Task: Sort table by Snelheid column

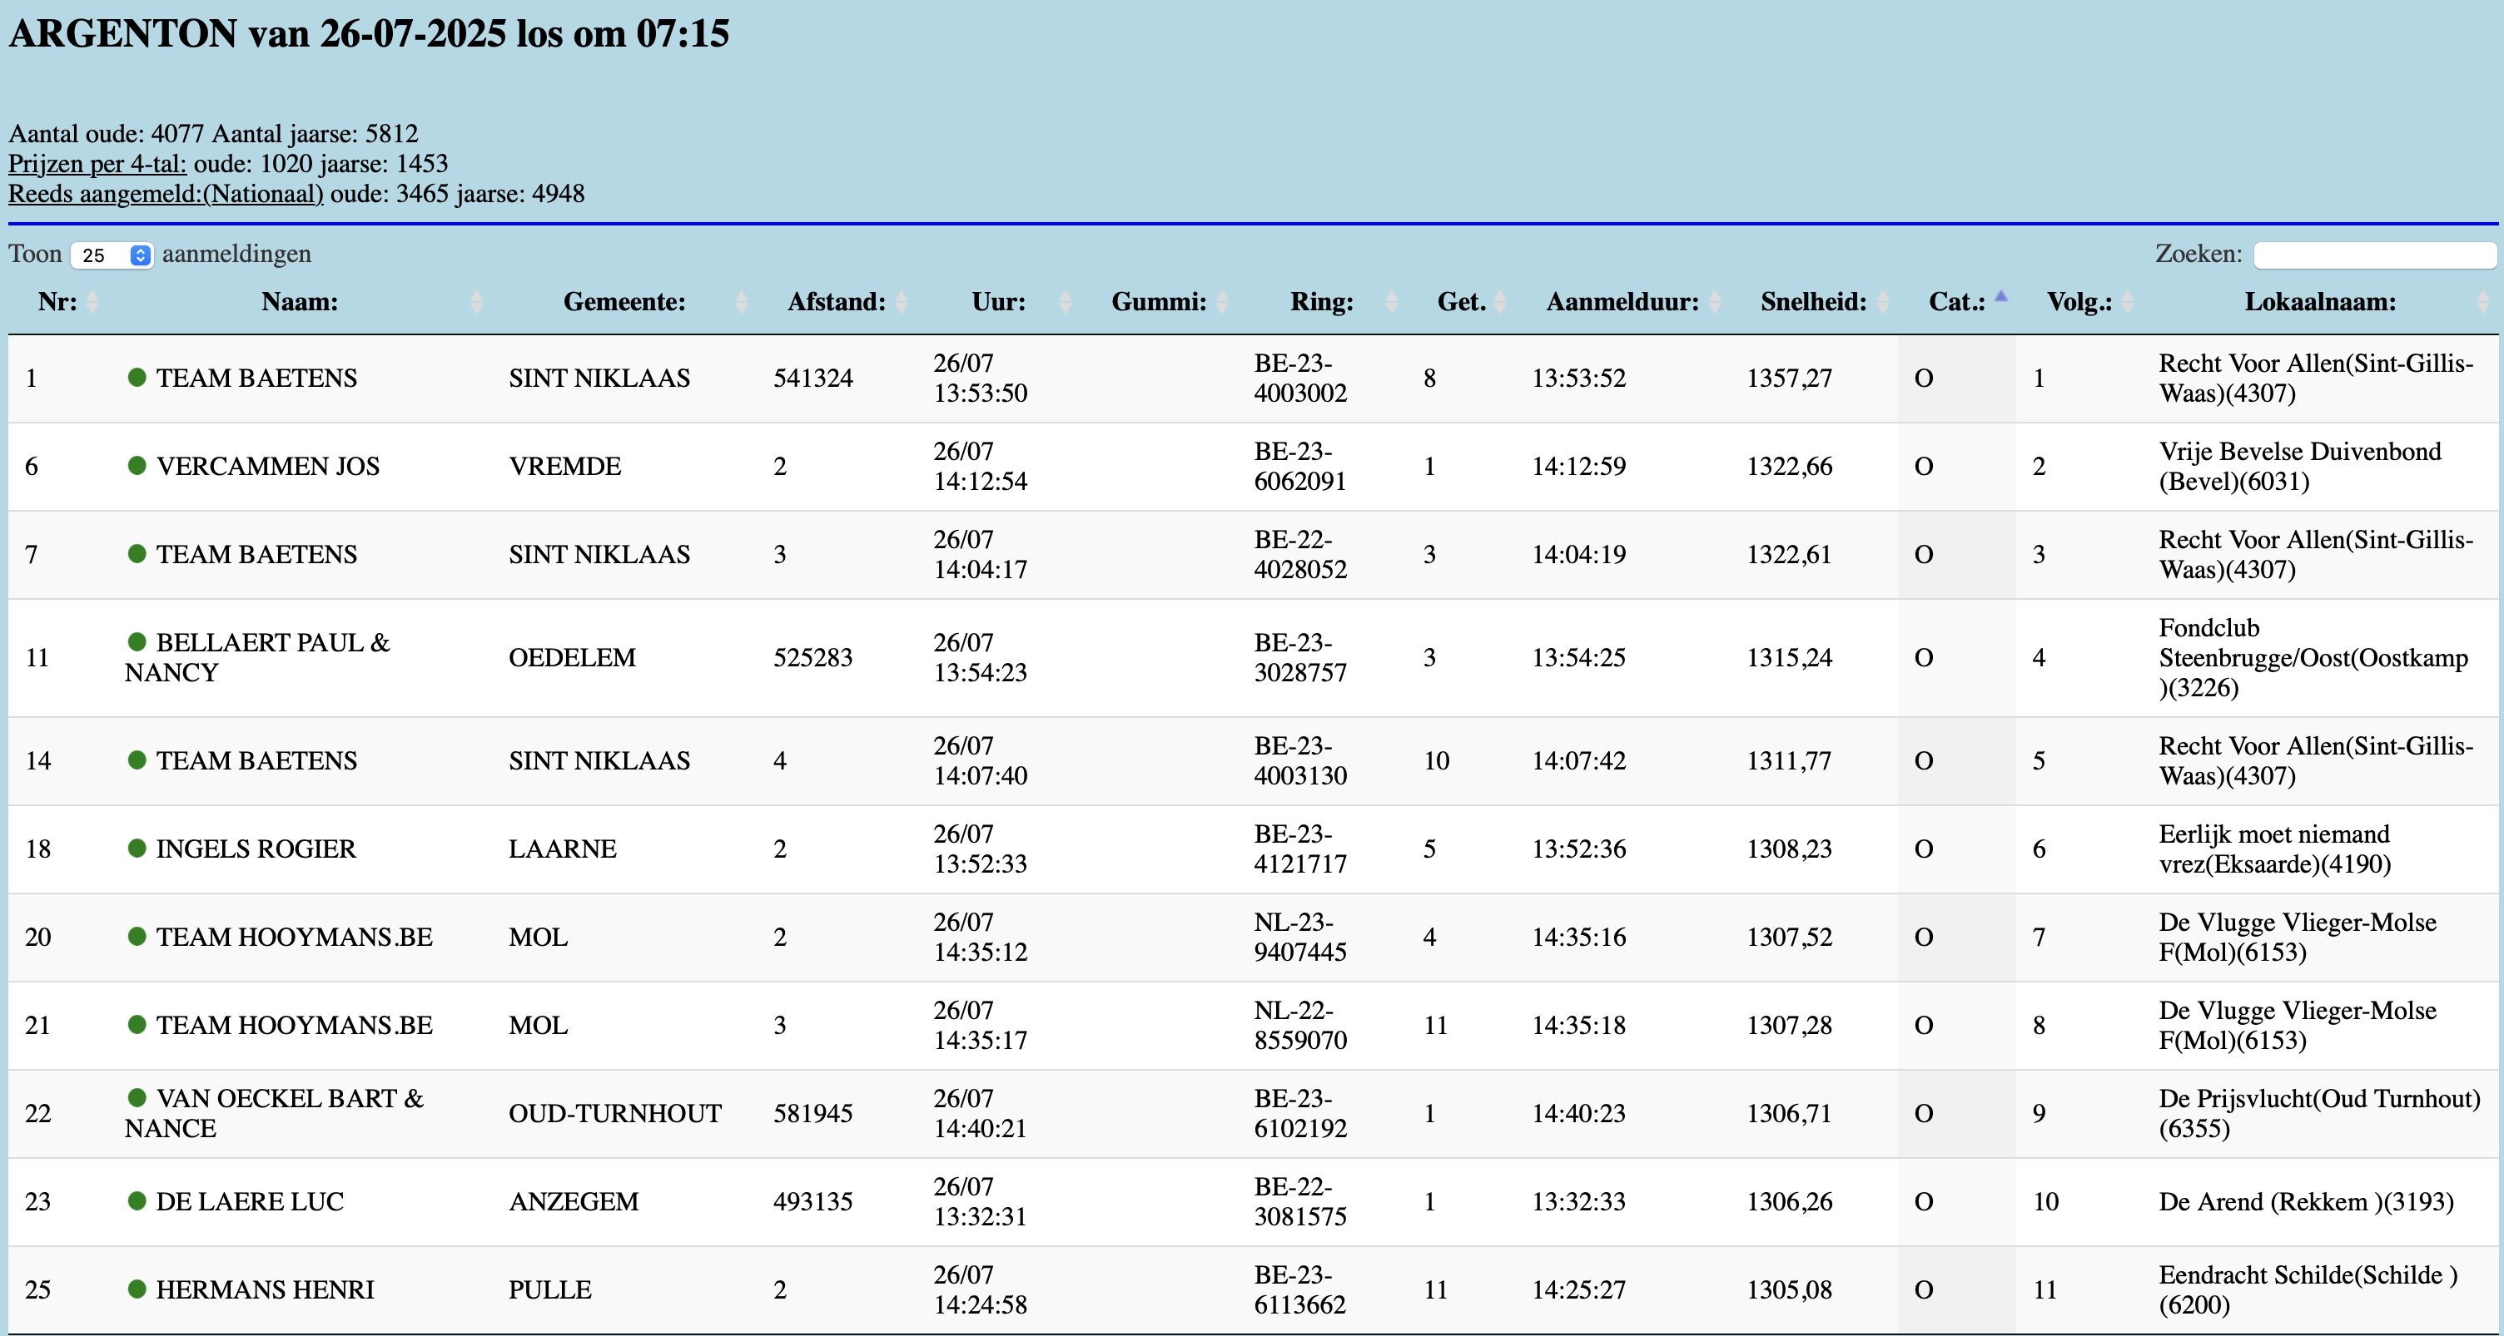Action: tap(1813, 302)
